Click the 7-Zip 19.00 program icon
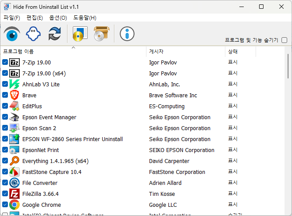Screen dimensions: 292x216 point(14,62)
